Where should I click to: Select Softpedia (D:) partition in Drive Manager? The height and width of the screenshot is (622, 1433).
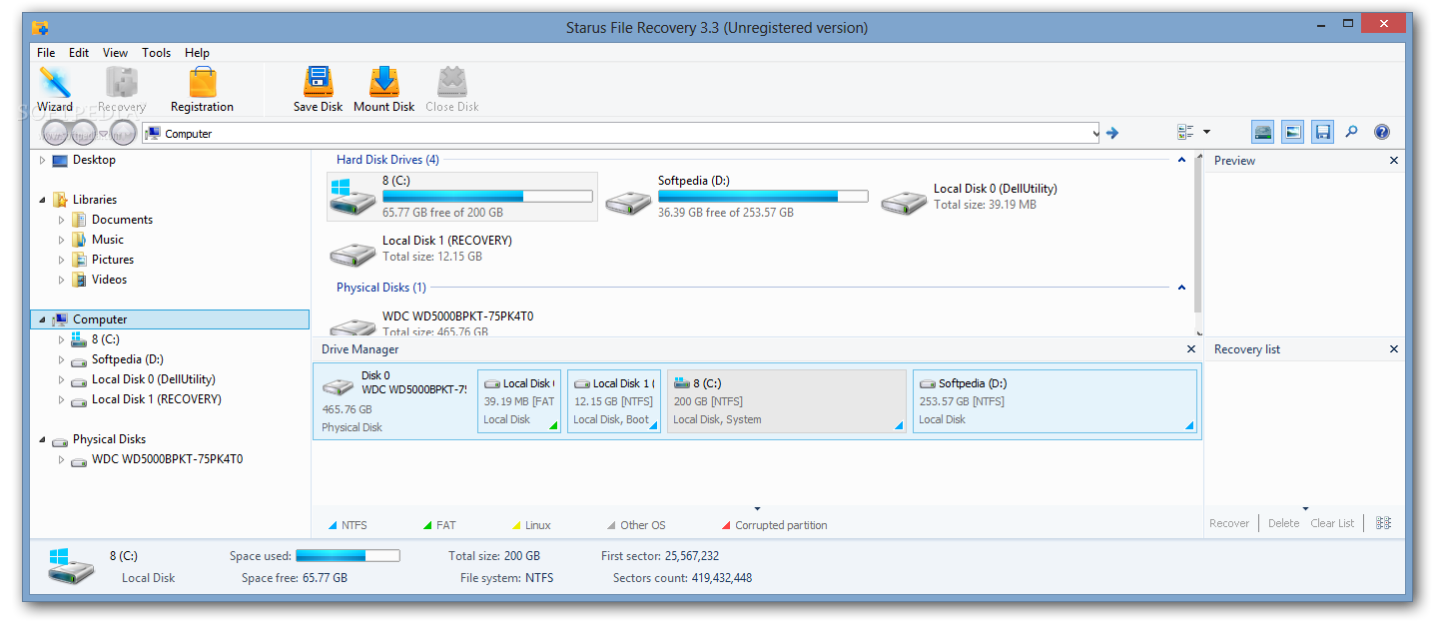click(1055, 401)
